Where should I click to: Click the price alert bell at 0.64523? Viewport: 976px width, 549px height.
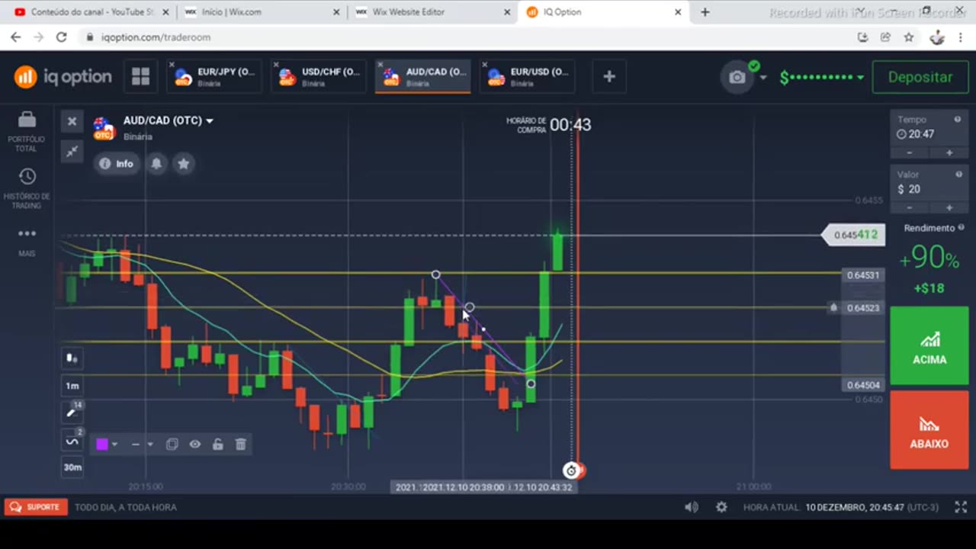[x=833, y=308]
